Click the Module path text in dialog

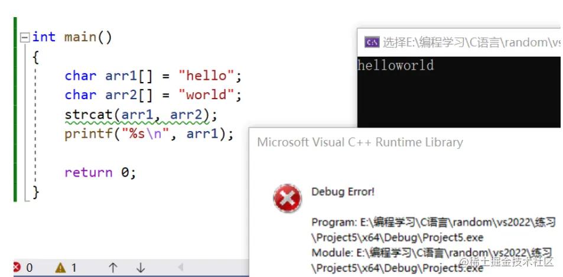(x=432, y=260)
